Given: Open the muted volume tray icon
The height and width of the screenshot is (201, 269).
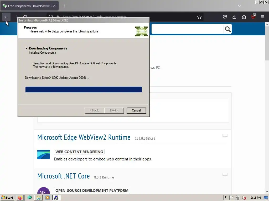Looking at the screenshot, I should point(244,198).
